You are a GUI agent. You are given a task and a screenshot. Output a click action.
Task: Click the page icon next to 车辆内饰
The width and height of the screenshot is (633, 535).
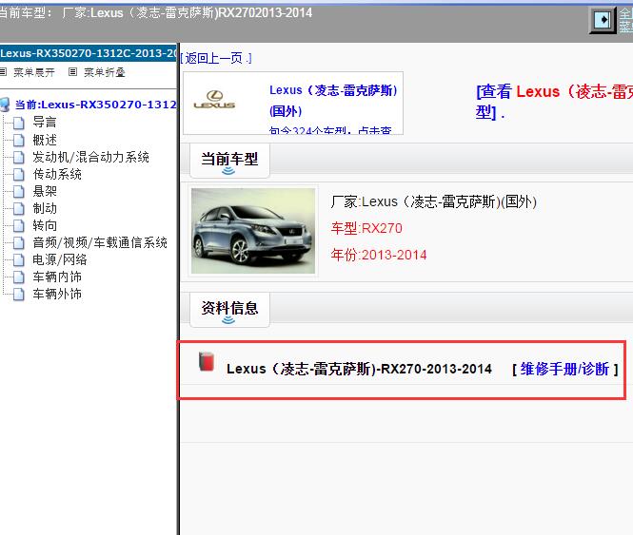[19, 277]
